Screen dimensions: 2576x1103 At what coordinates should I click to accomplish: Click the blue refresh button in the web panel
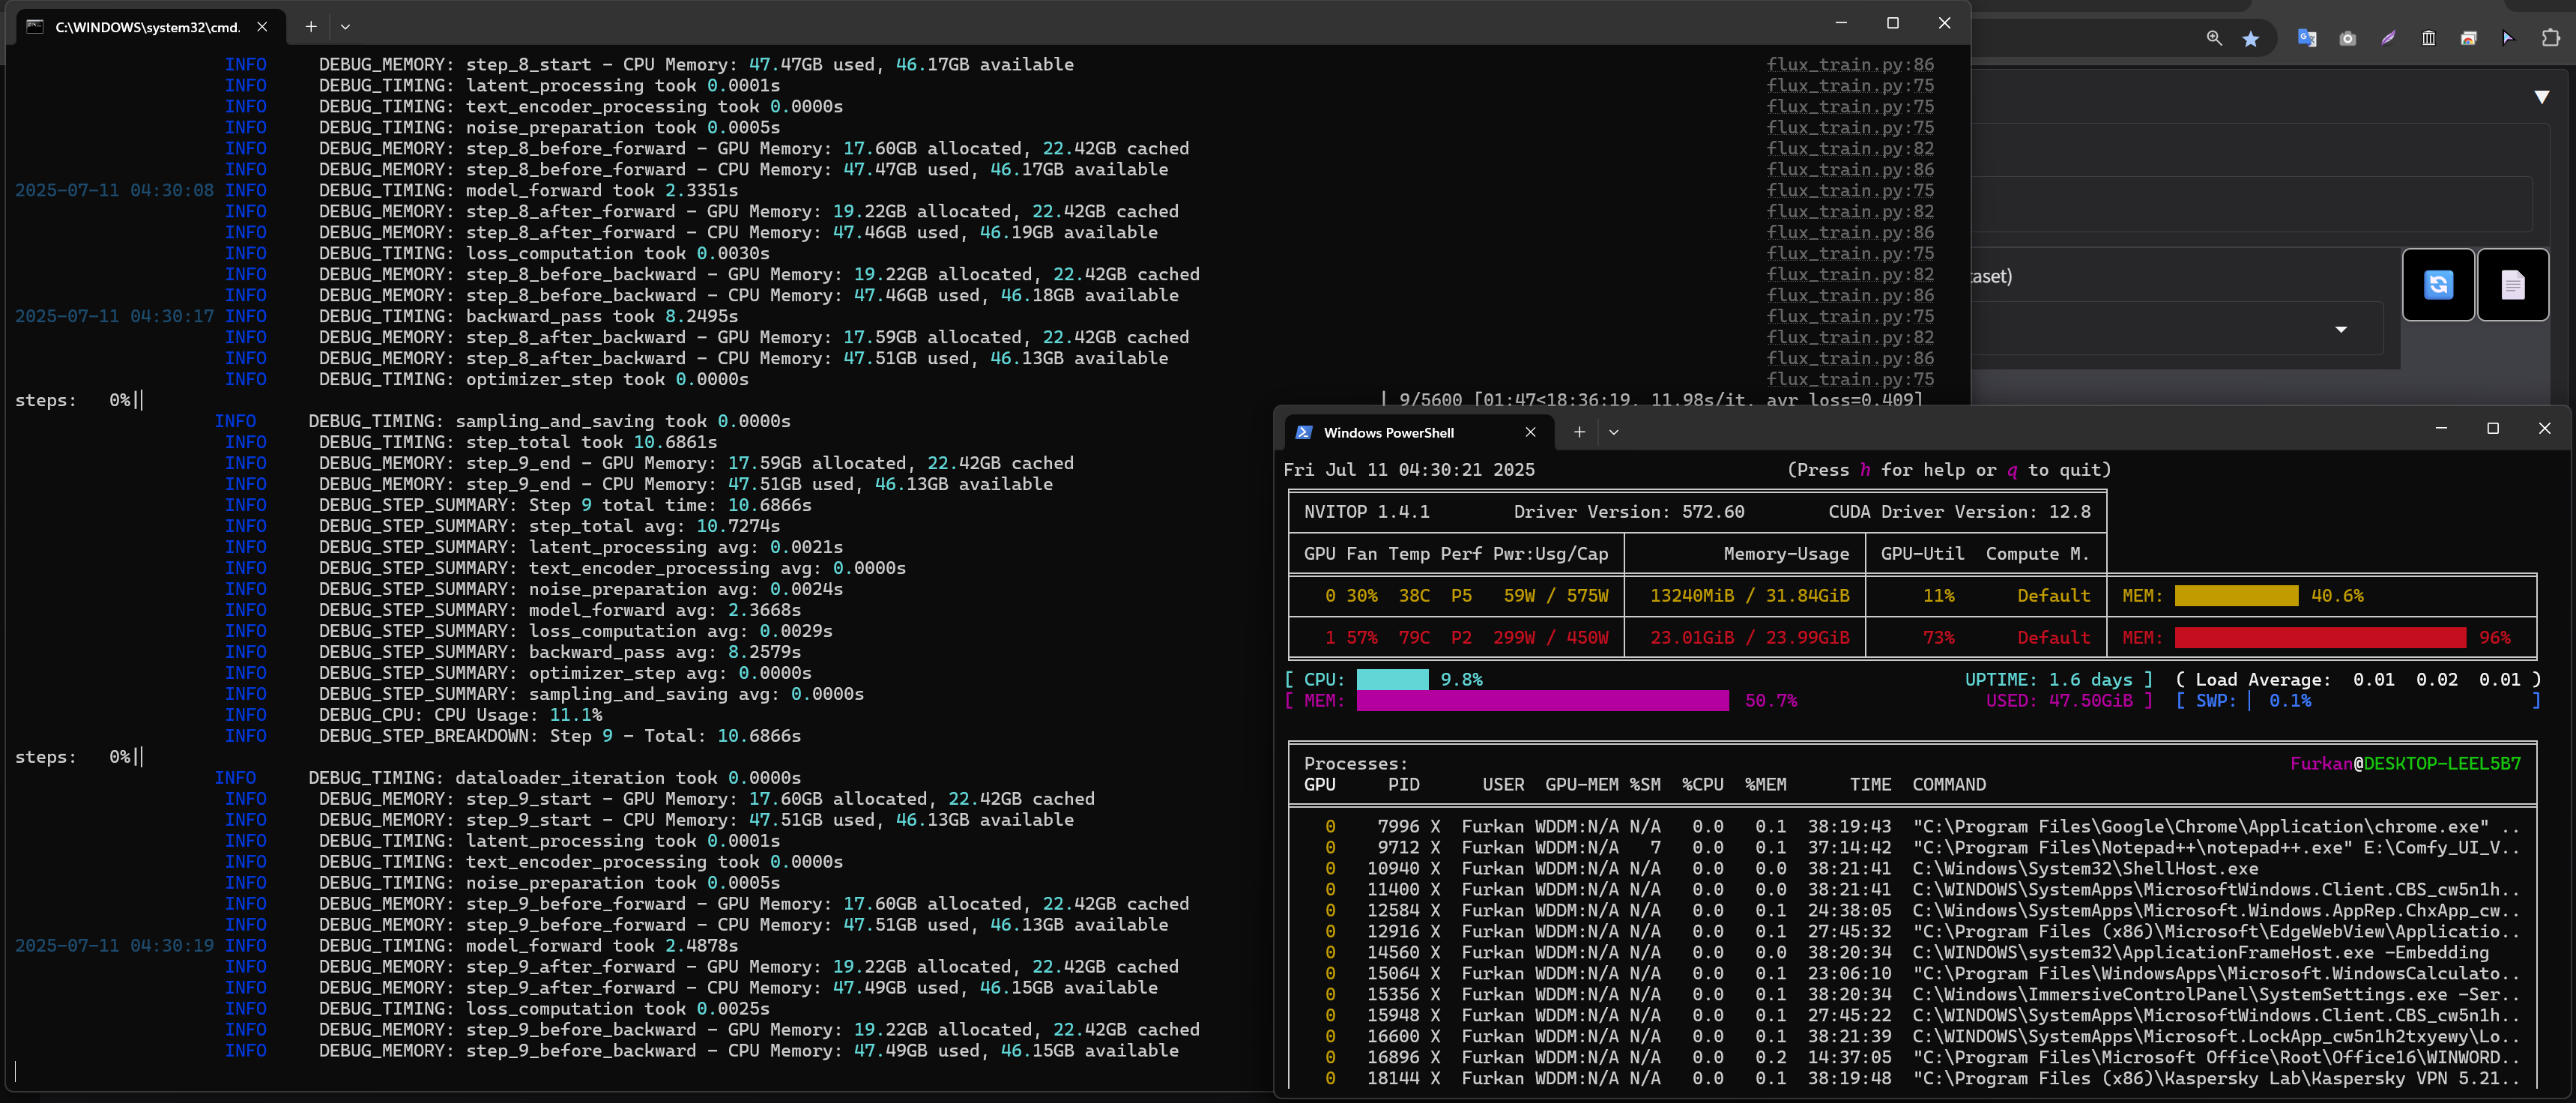point(2438,285)
